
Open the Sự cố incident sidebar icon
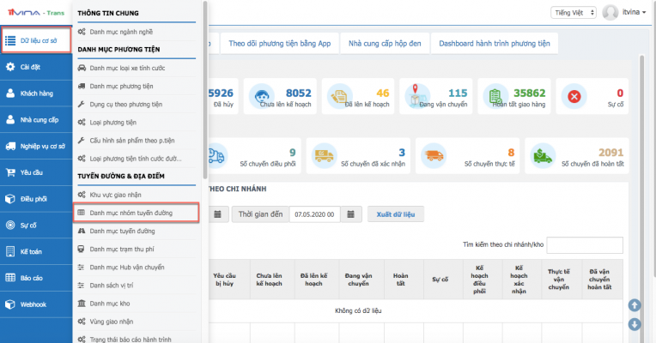tap(9, 225)
